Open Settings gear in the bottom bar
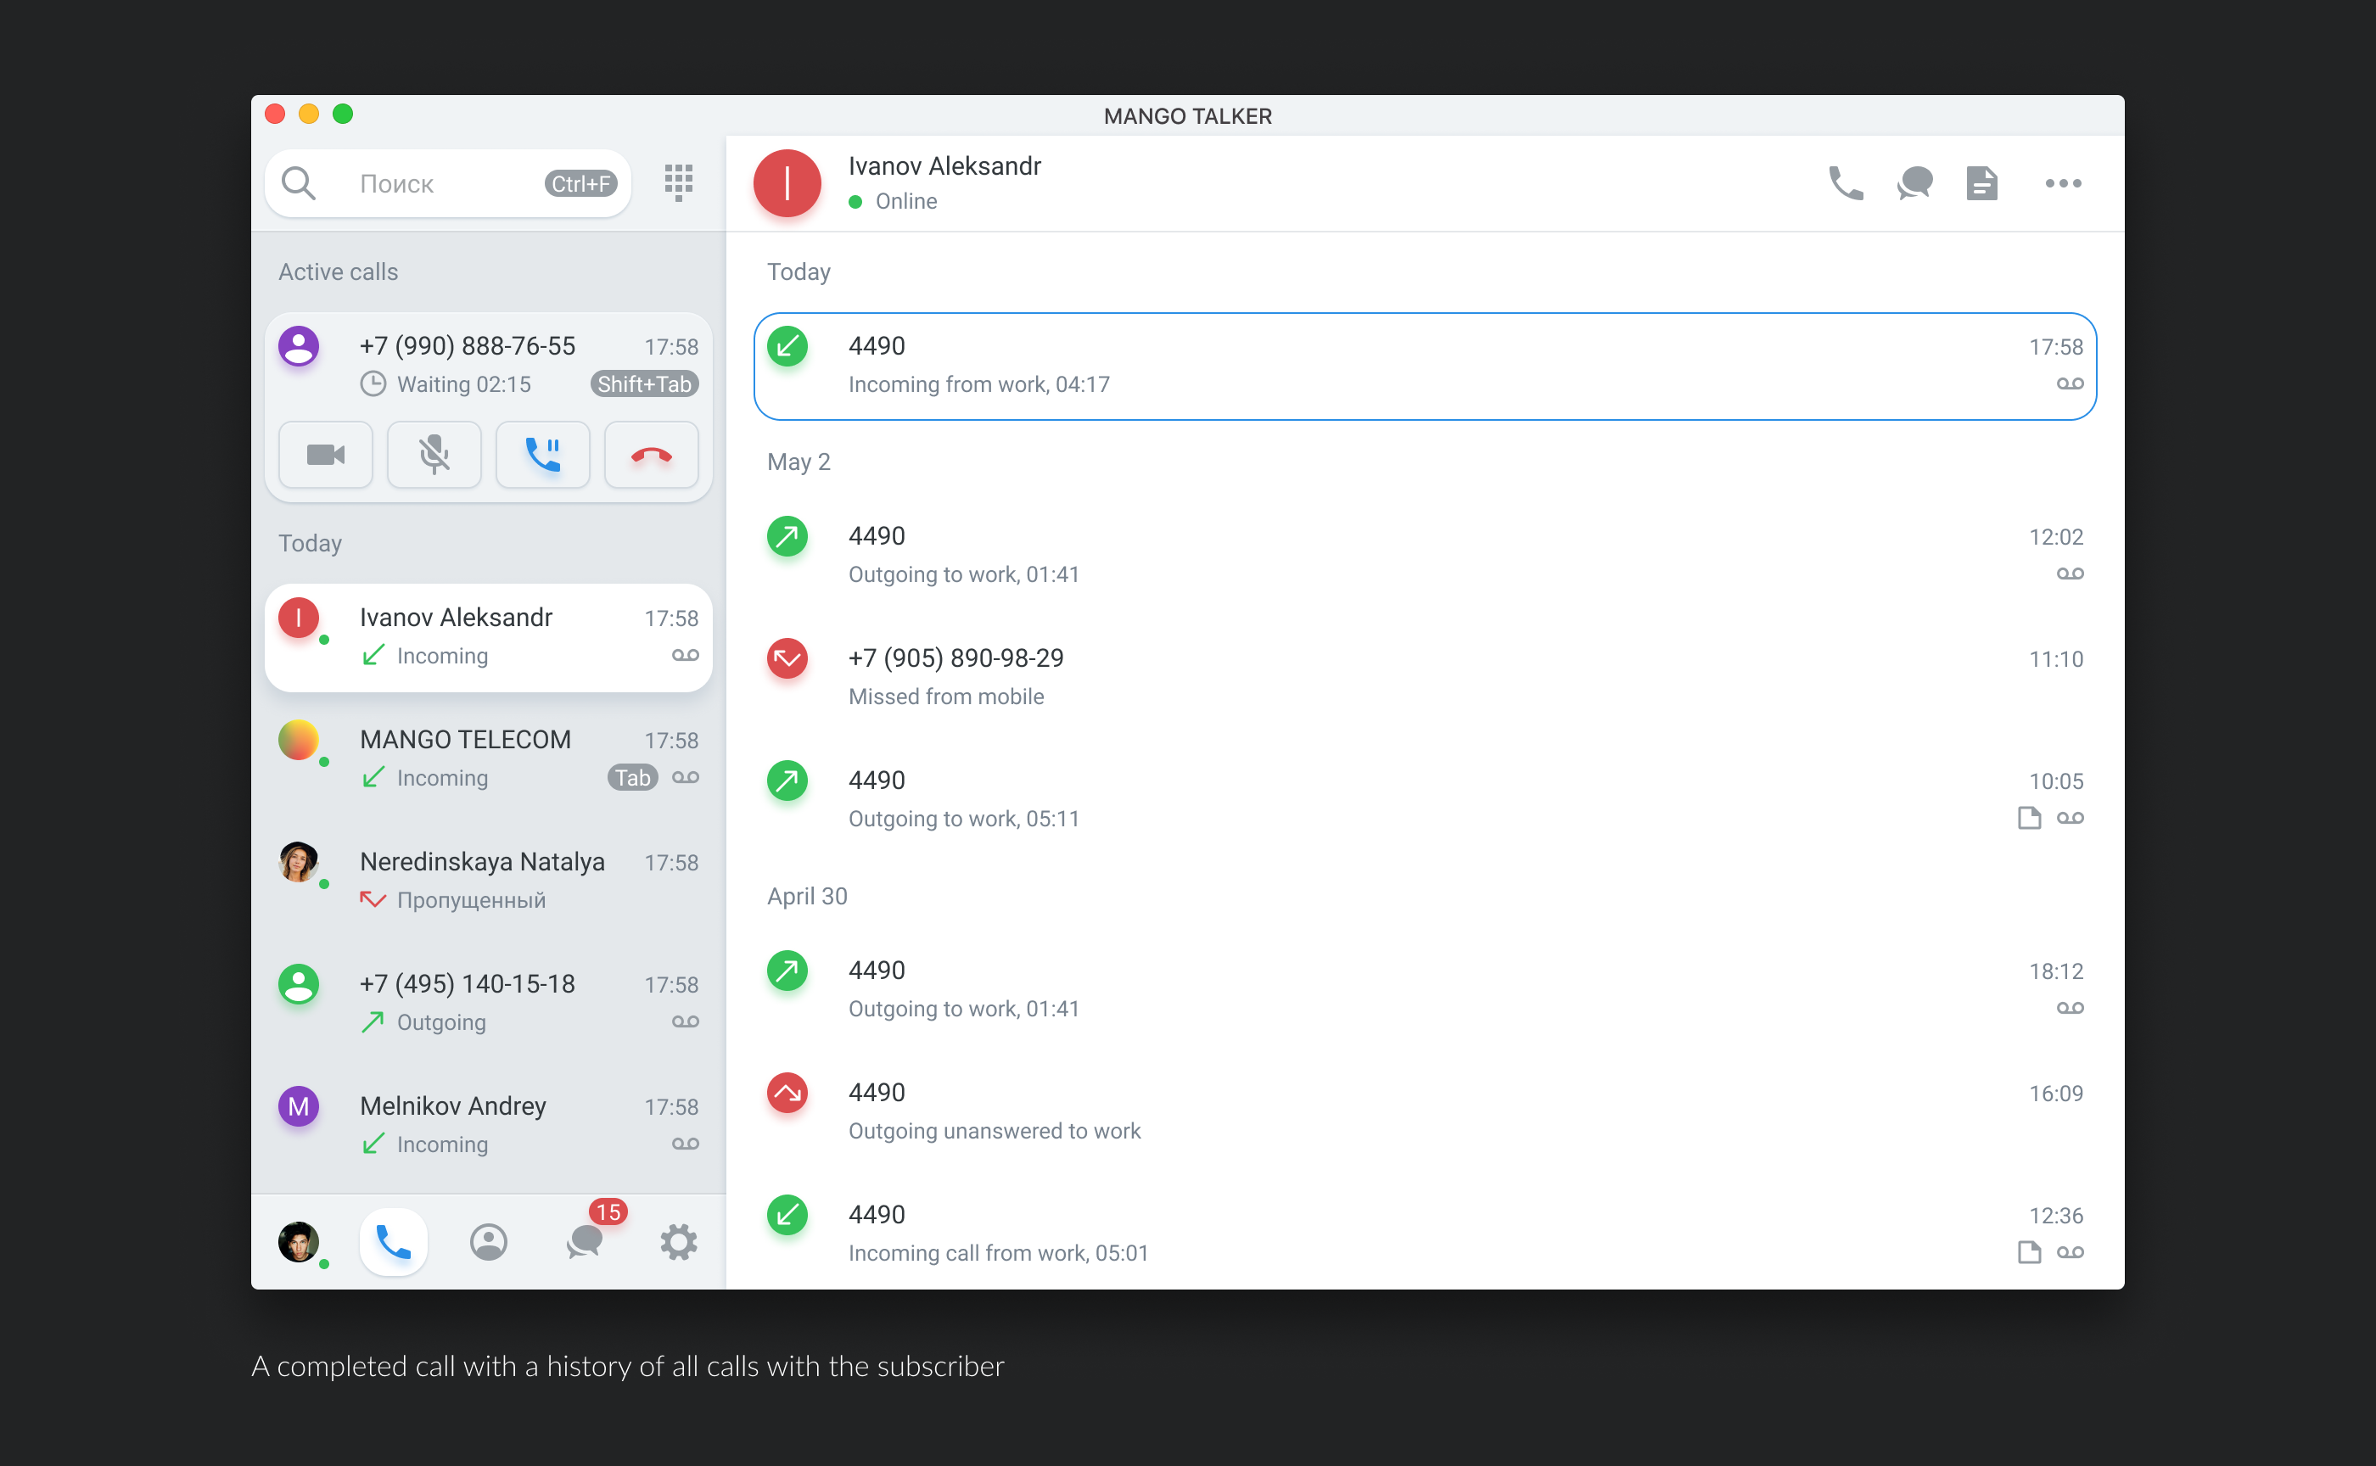Screen dimensions: 2376x1466 [x=679, y=1242]
